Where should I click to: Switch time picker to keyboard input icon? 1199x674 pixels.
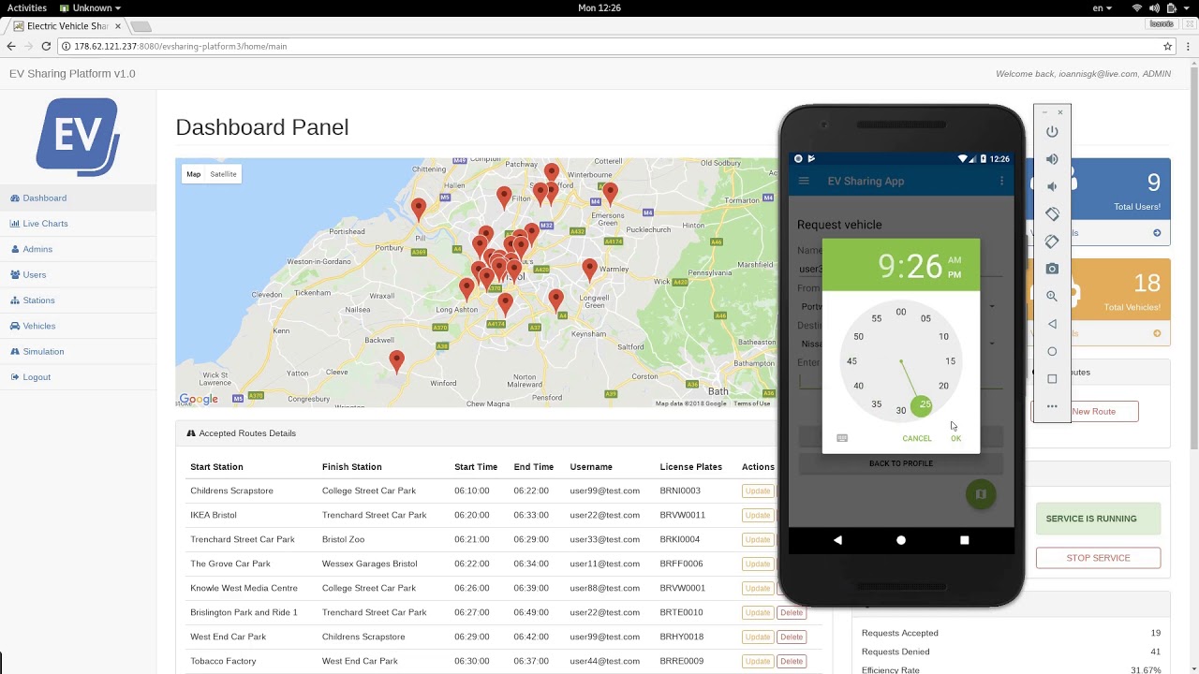click(x=842, y=438)
